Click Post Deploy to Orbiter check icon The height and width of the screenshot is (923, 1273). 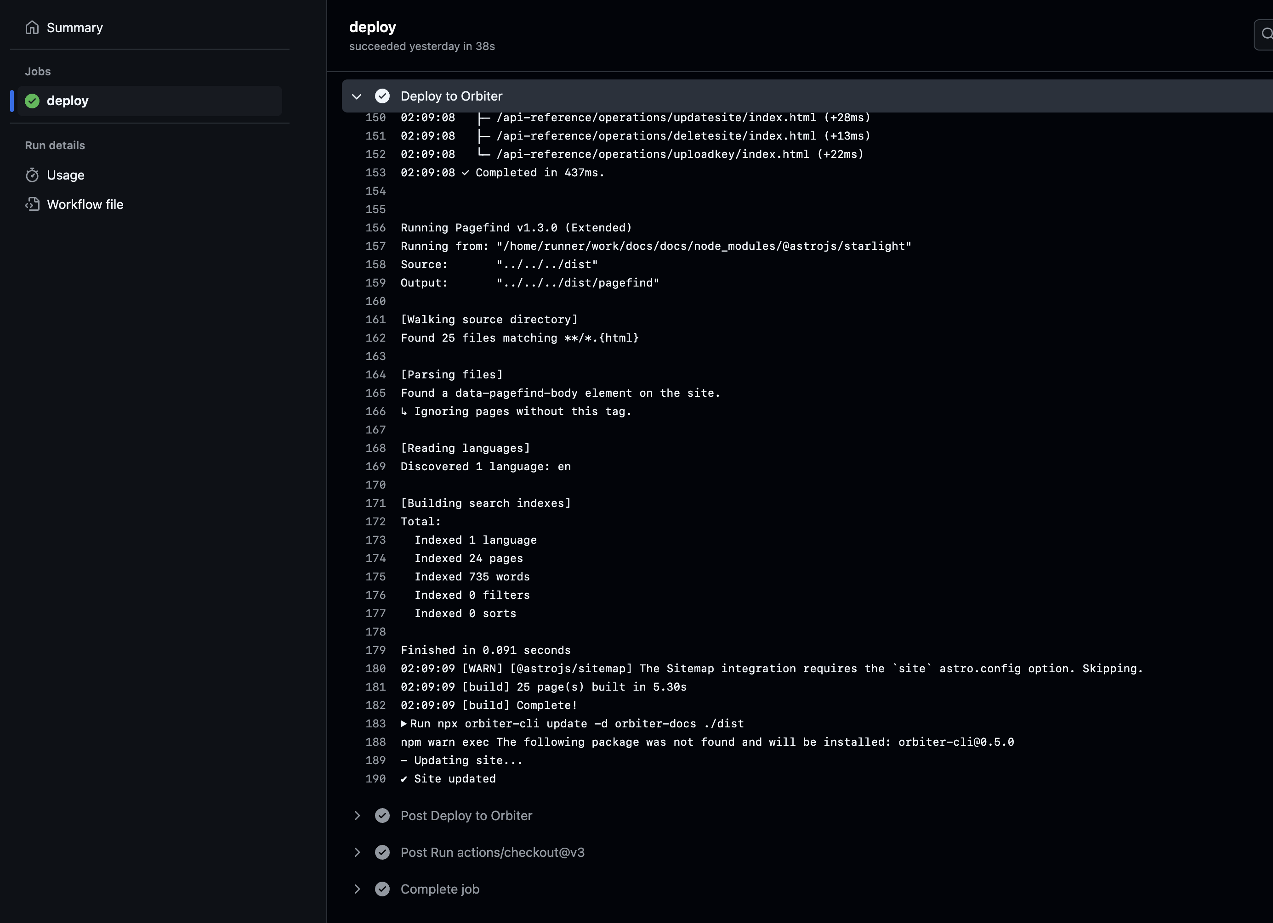[x=382, y=816]
